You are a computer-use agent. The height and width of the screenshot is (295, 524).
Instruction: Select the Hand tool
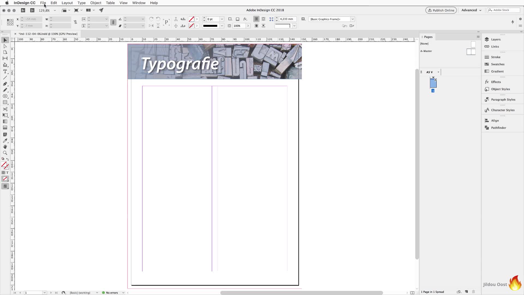[5, 147]
